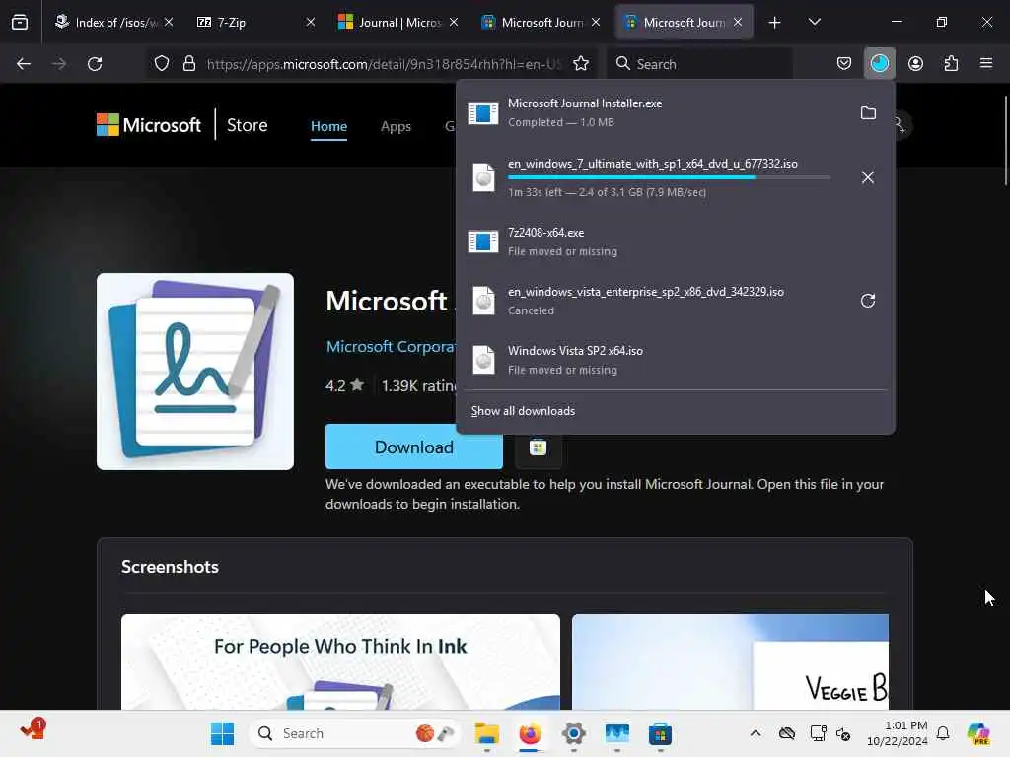Open Firefox from the taskbar
Viewport: 1010px width, 757px height.
tap(530, 733)
